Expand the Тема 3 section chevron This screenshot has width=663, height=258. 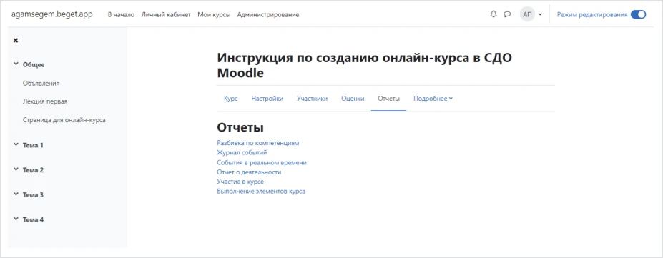coord(16,194)
